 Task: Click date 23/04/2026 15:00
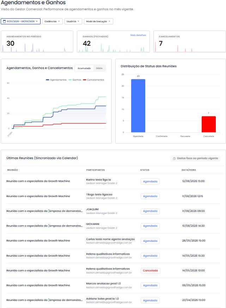coord(194,300)
